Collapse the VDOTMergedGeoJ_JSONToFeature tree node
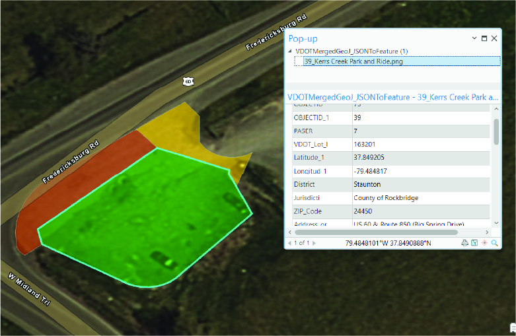Viewport: 516px width, 336px height. pos(291,51)
